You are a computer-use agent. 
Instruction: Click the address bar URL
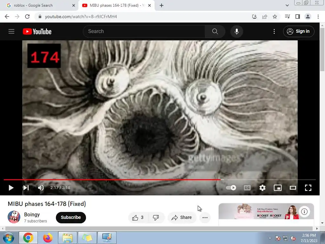[x=81, y=17]
